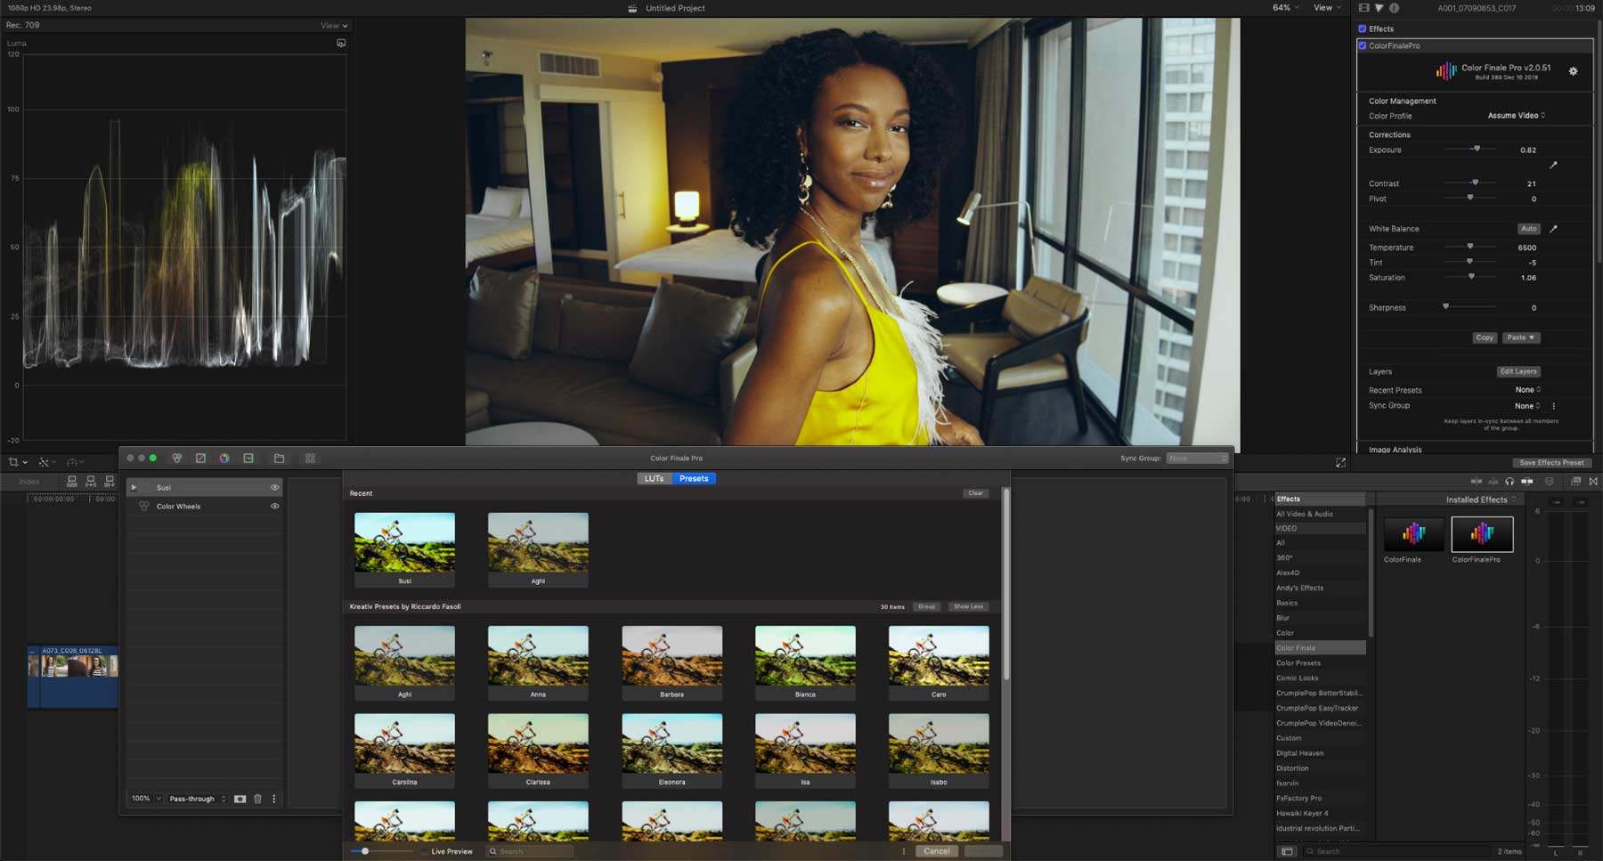Open the Paste dropdown button
This screenshot has width=1603, height=861.
1521,337
